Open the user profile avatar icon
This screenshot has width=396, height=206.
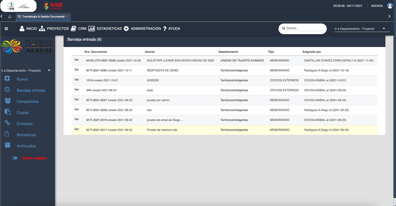[x=390, y=6]
